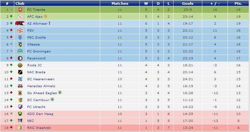Open the PEC Zwolle club link
The image size is (250, 132).
[x=36, y=38]
